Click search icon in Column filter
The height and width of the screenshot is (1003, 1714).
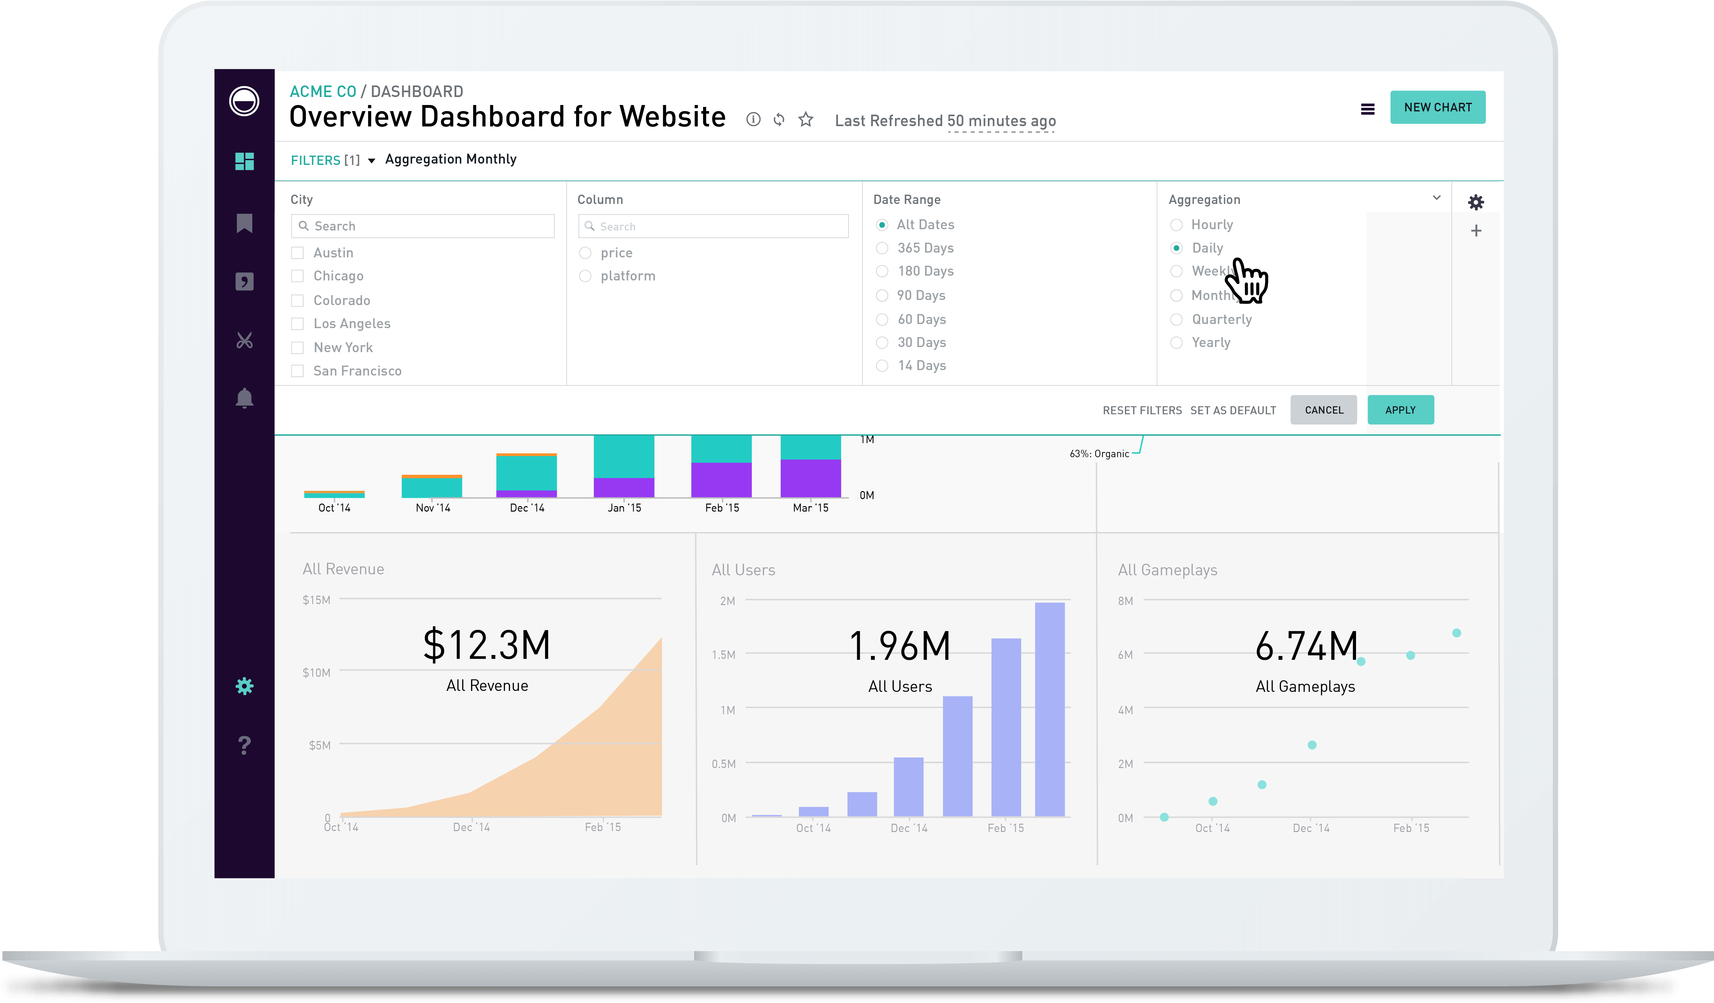tap(590, 226)
